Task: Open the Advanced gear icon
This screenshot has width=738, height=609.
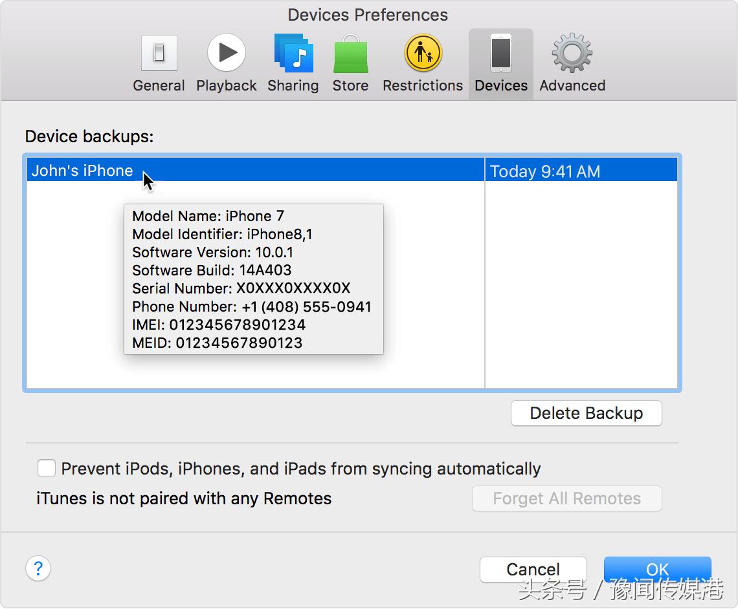Action: [572, 53]
